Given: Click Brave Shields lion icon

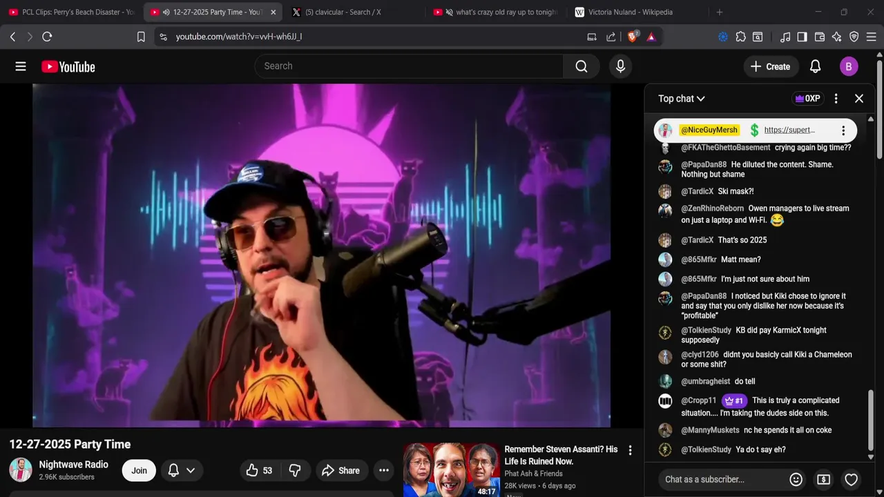Looking at the screenshot, I should click(632, 37).
